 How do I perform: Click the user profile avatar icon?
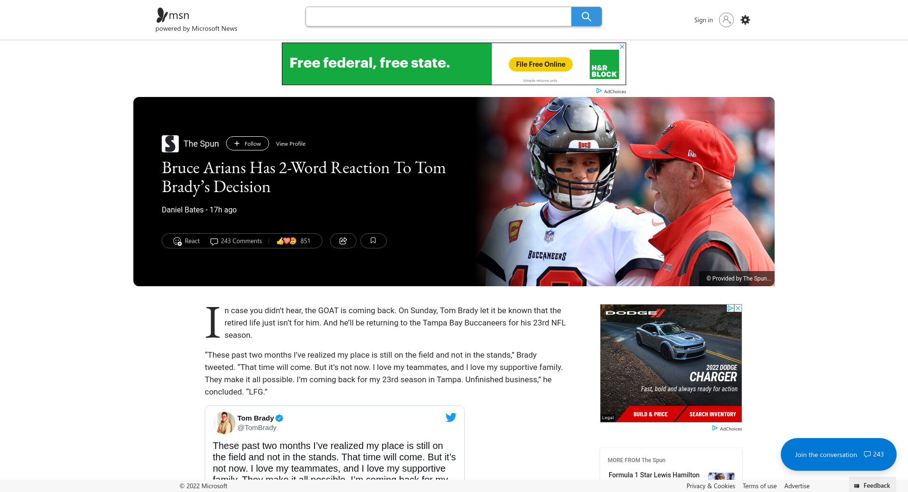[x=726, y=20]
